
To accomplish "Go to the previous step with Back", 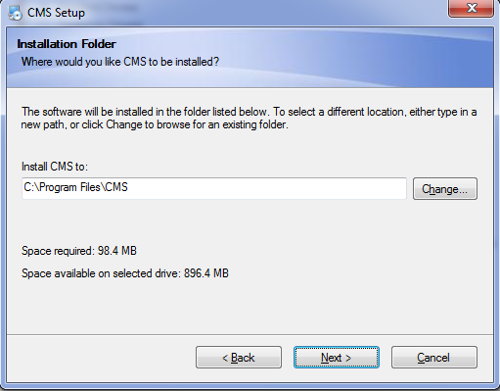I will point(239,358).
